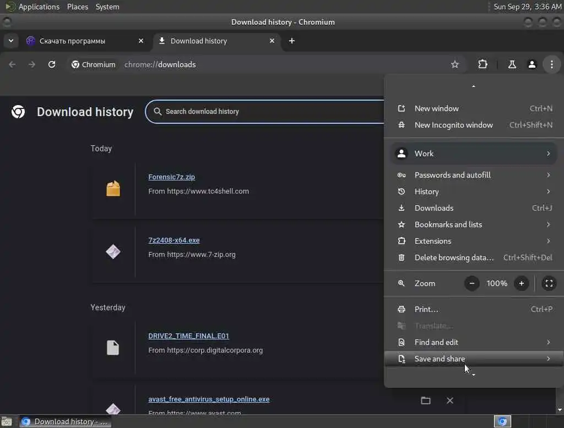Screen dimensions: 564x428
Task: Open the Places system menu
Action: 77,7
